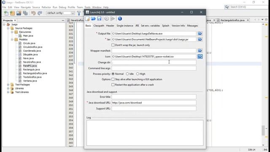Click the NetBeans New File toolbar icon
Screen dimensions: 270x152
point(6,13)
